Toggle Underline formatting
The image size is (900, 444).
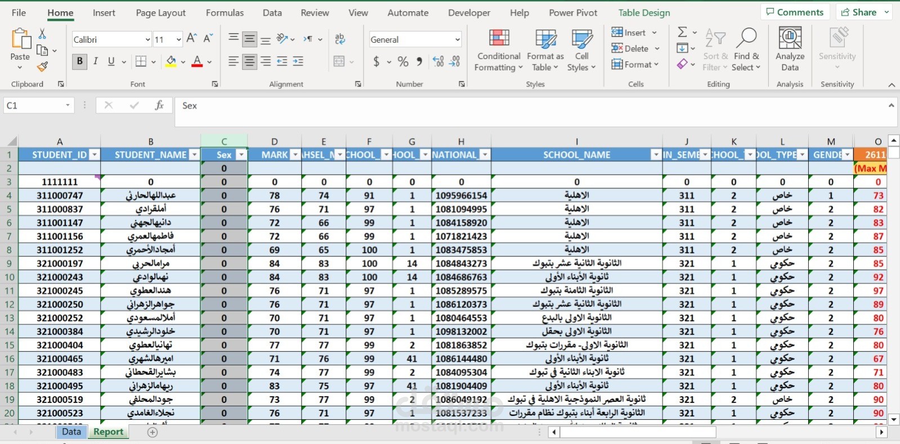(x=111, y=61)
